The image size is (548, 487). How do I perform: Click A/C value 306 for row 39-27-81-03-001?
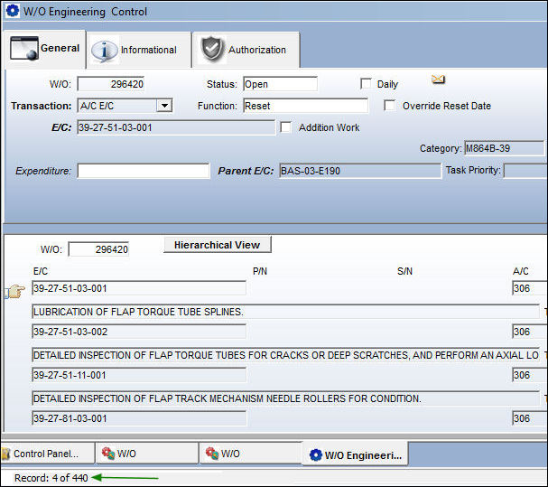tap(530, 418)
